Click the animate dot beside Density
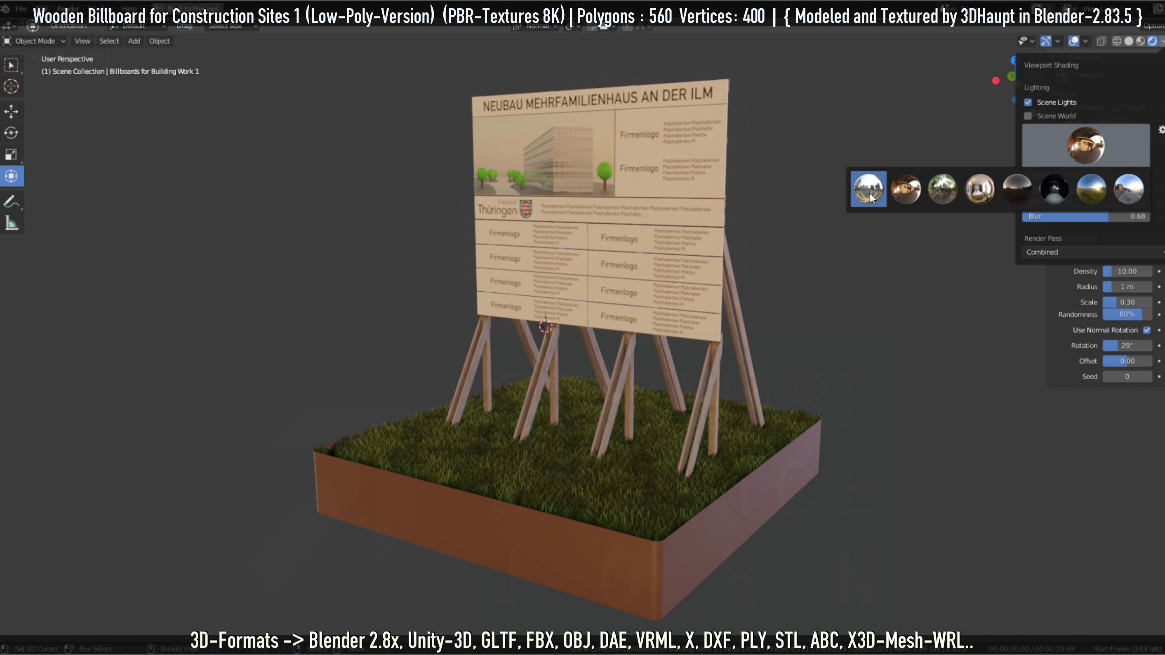The width and height of the screenshot is (1165, 655). point(1159,271)
